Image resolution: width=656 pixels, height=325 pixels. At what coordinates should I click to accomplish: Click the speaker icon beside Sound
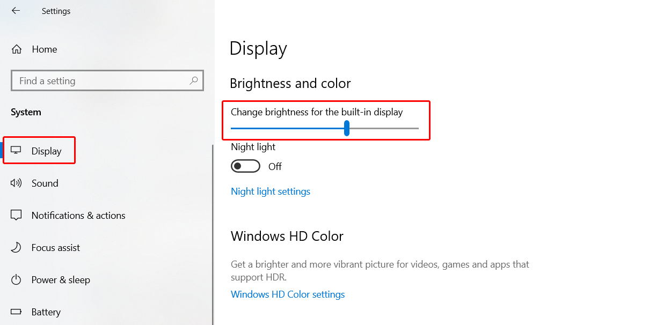coord(16,183)
